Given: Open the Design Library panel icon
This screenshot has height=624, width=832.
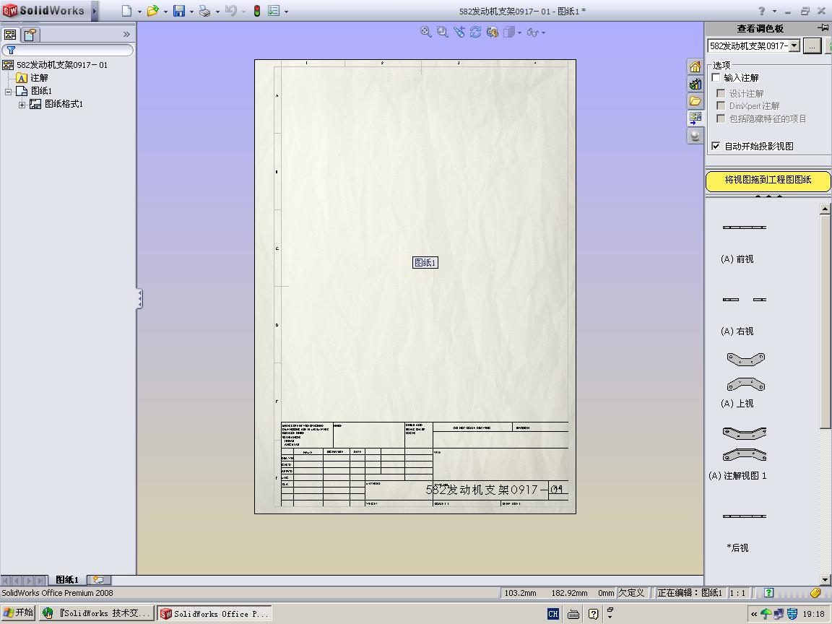Looking at the screenshot, I should [694, 84].
